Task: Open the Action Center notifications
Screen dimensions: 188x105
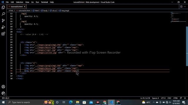Action: 184,102
